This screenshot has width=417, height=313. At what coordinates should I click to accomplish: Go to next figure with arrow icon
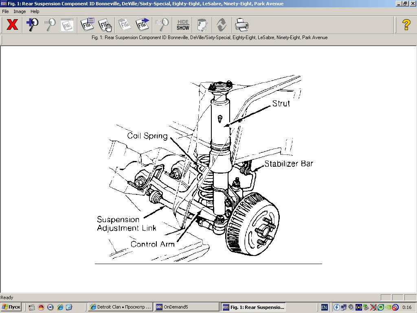143,25
